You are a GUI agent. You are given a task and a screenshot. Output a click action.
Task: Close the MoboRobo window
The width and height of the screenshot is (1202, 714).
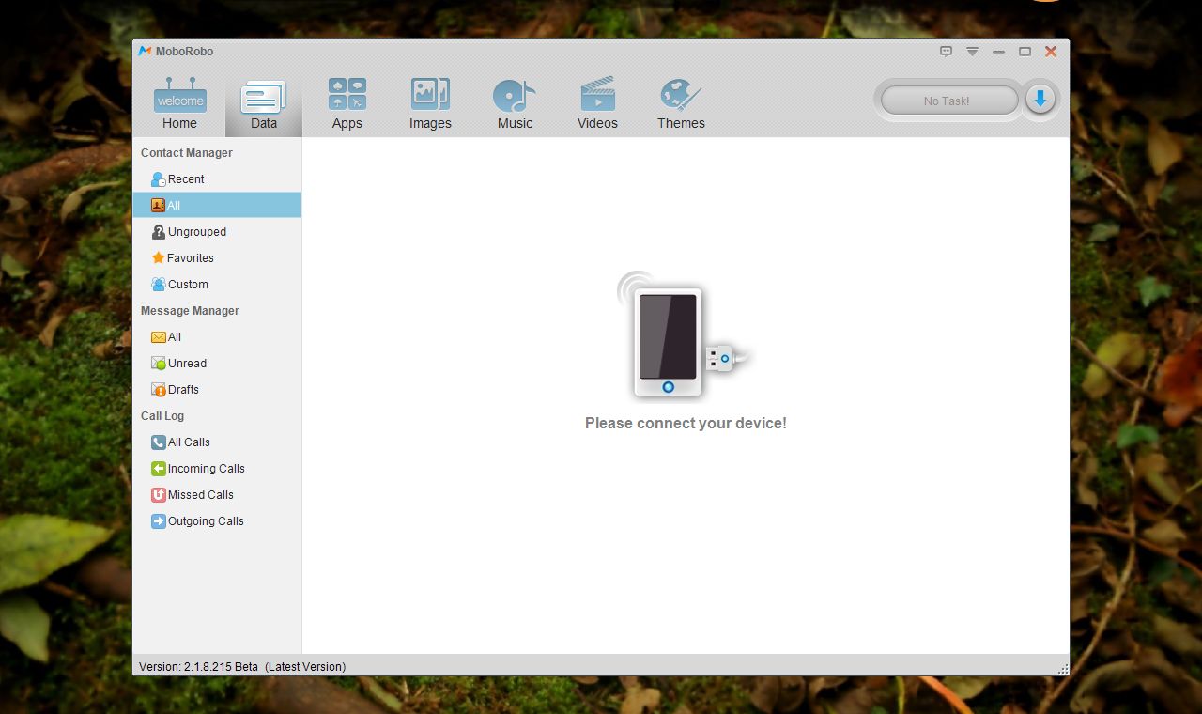pos(1051,52)
